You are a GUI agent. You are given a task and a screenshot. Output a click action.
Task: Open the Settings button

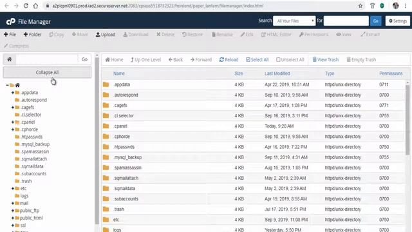(398, 21)
